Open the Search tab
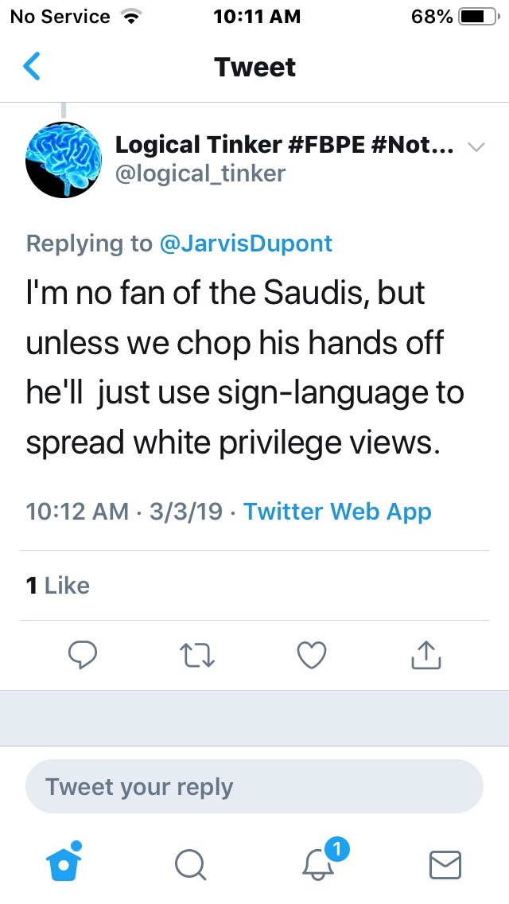Screen dimensions: 509x904 (x=191, y=864)
